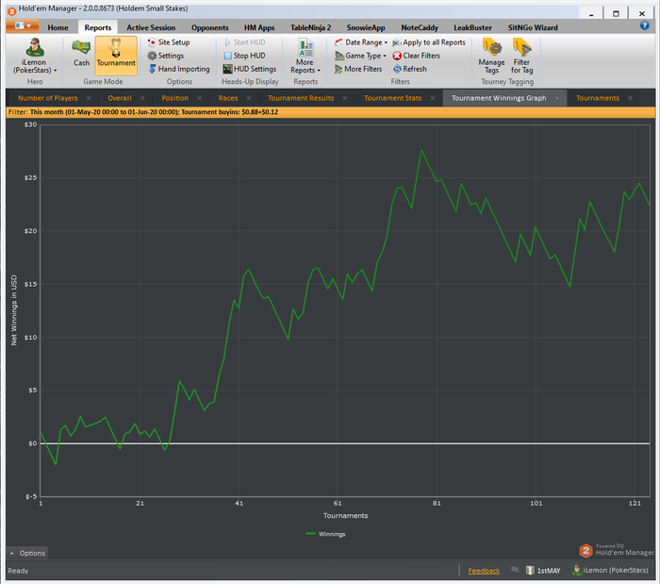Image resolution: width=660 pixels, height=584 pixels.
Task: Close the Races report tab
Action: pos(249,98)
